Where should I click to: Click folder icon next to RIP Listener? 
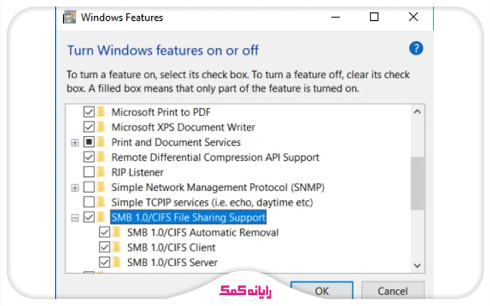tap(100, 172)
